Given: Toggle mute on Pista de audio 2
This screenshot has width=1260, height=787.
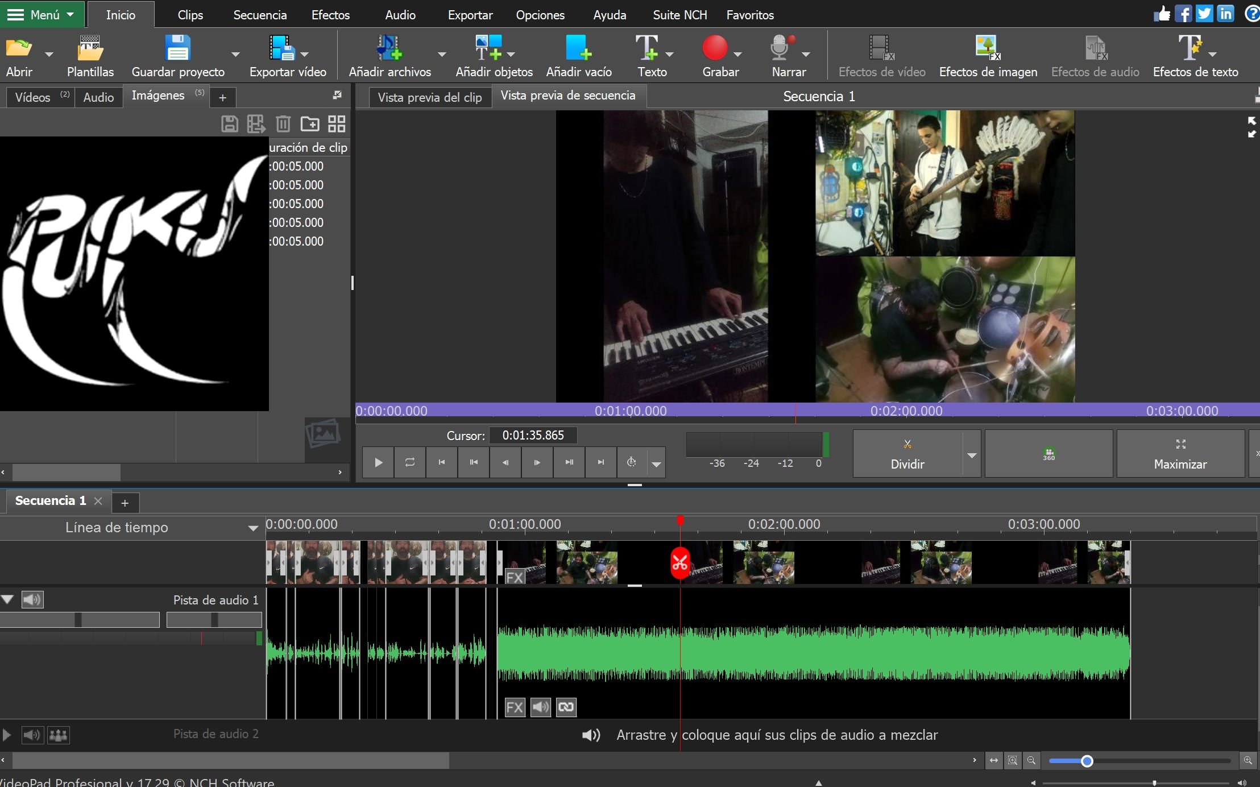Looking at the screenshot, I should tap(32, 735).
